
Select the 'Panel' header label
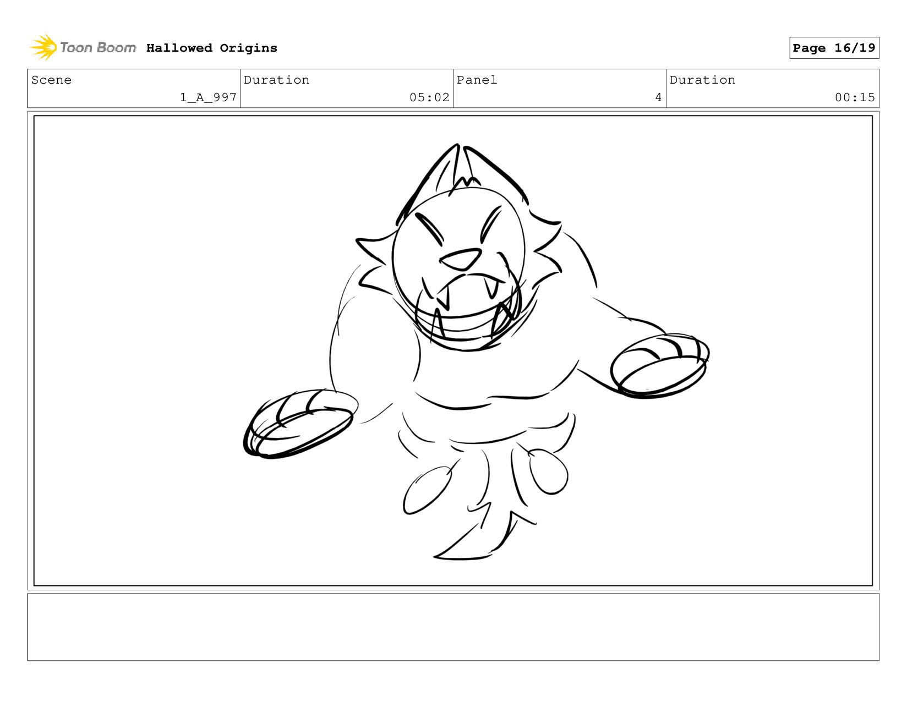[x=477, y=80]
